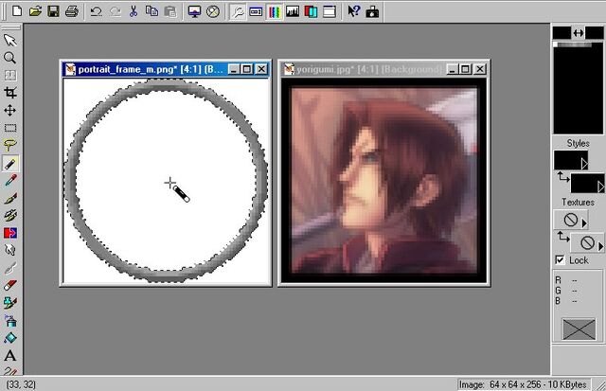Toggle the Layer Palette icon

point(311,11)
